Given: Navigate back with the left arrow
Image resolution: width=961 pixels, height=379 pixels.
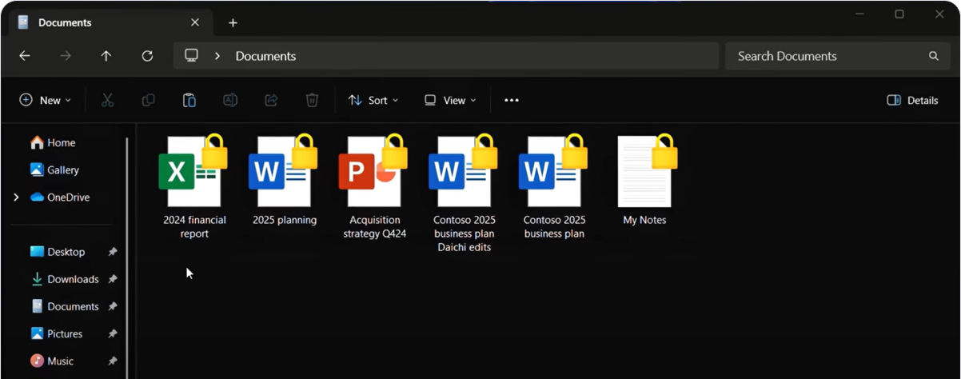Looking at the screenshot, I should (25, 56).
